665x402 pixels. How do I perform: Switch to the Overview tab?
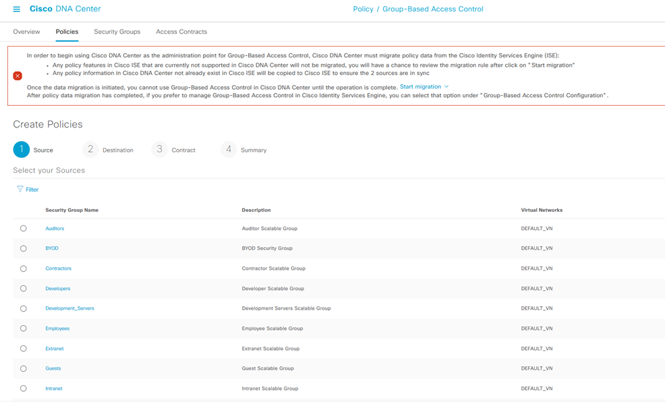click(26, 32)
